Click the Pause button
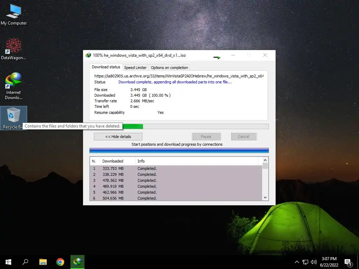The height and width of the screenshot is (269, 359). 206,137
